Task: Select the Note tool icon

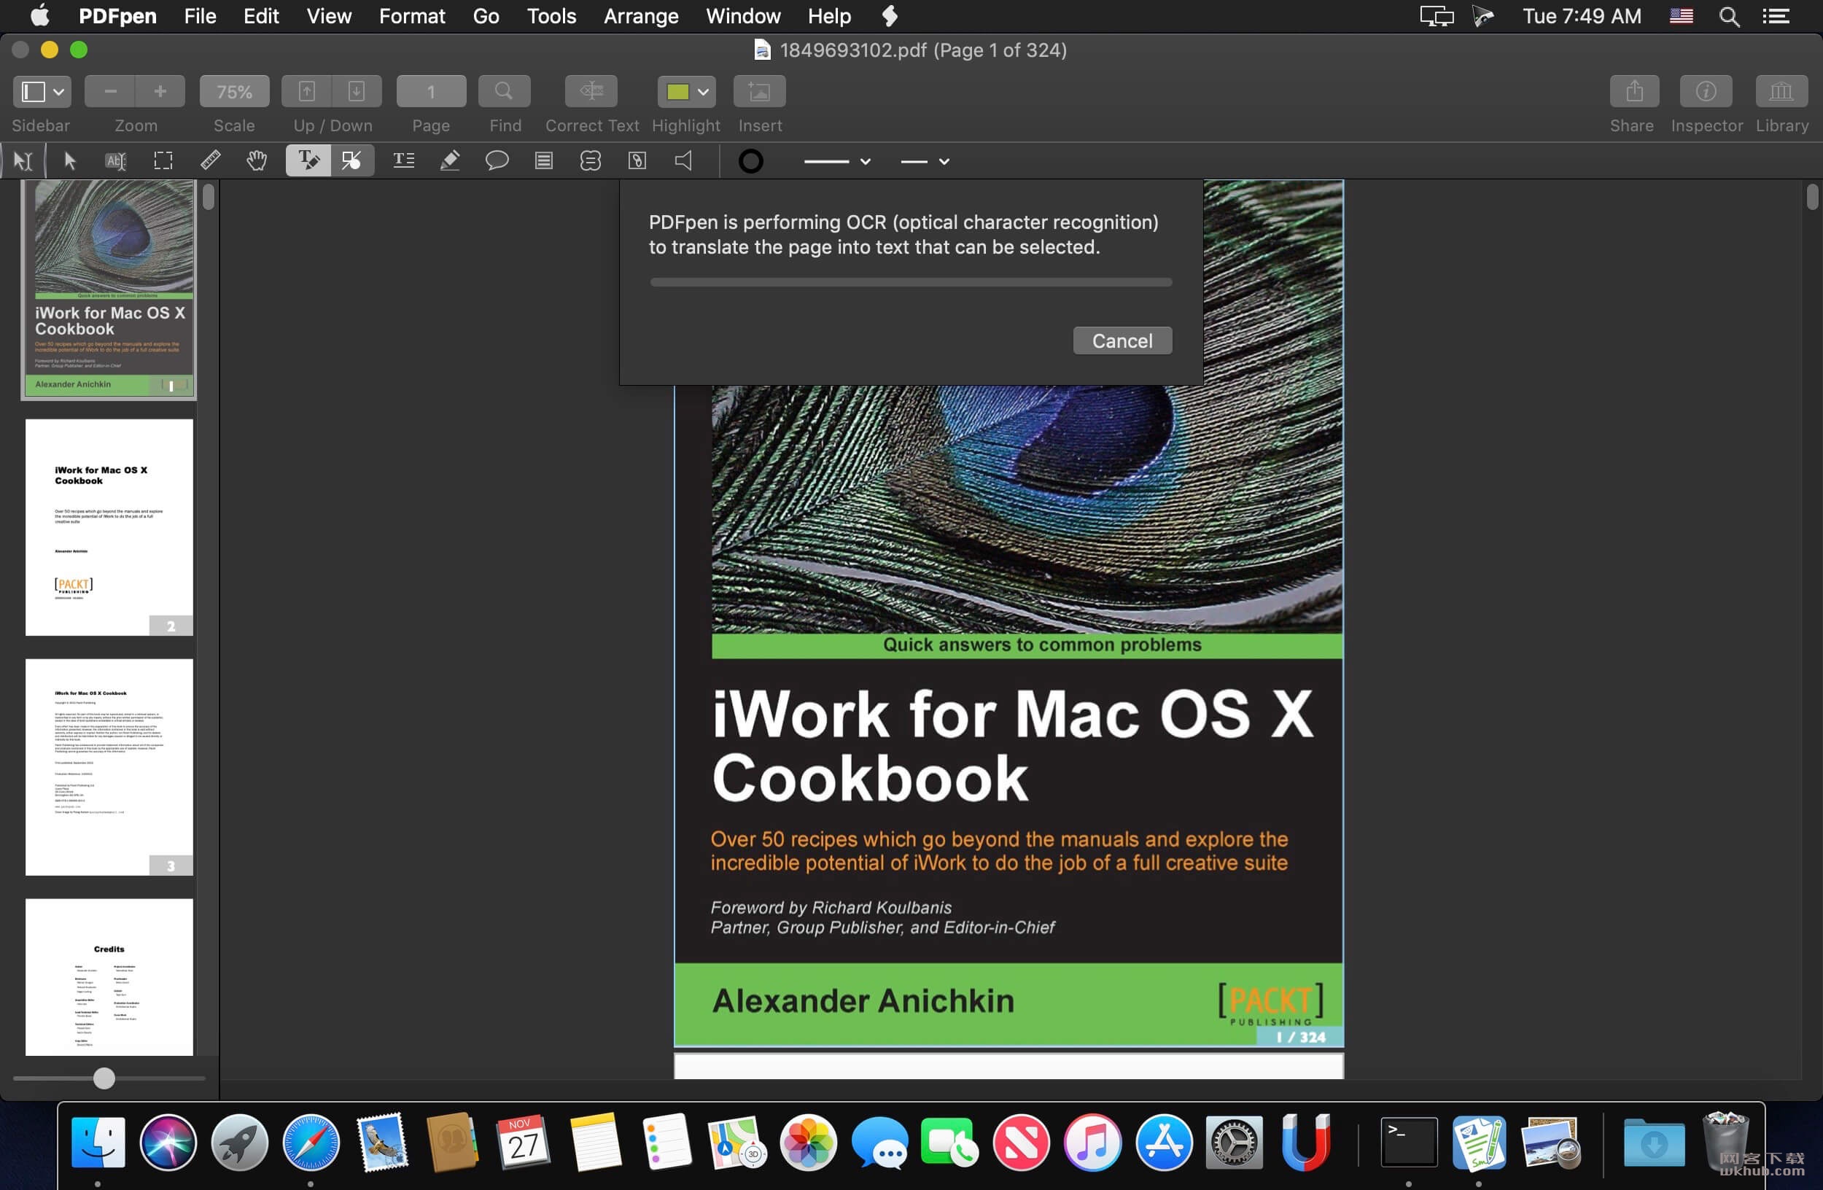Action: tap(544, 161)
